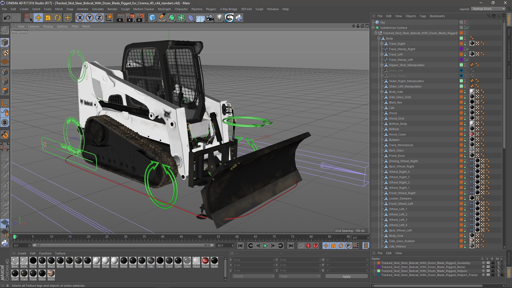Render the active view
This screenshot has height=288, width=512.
point(121,18)
